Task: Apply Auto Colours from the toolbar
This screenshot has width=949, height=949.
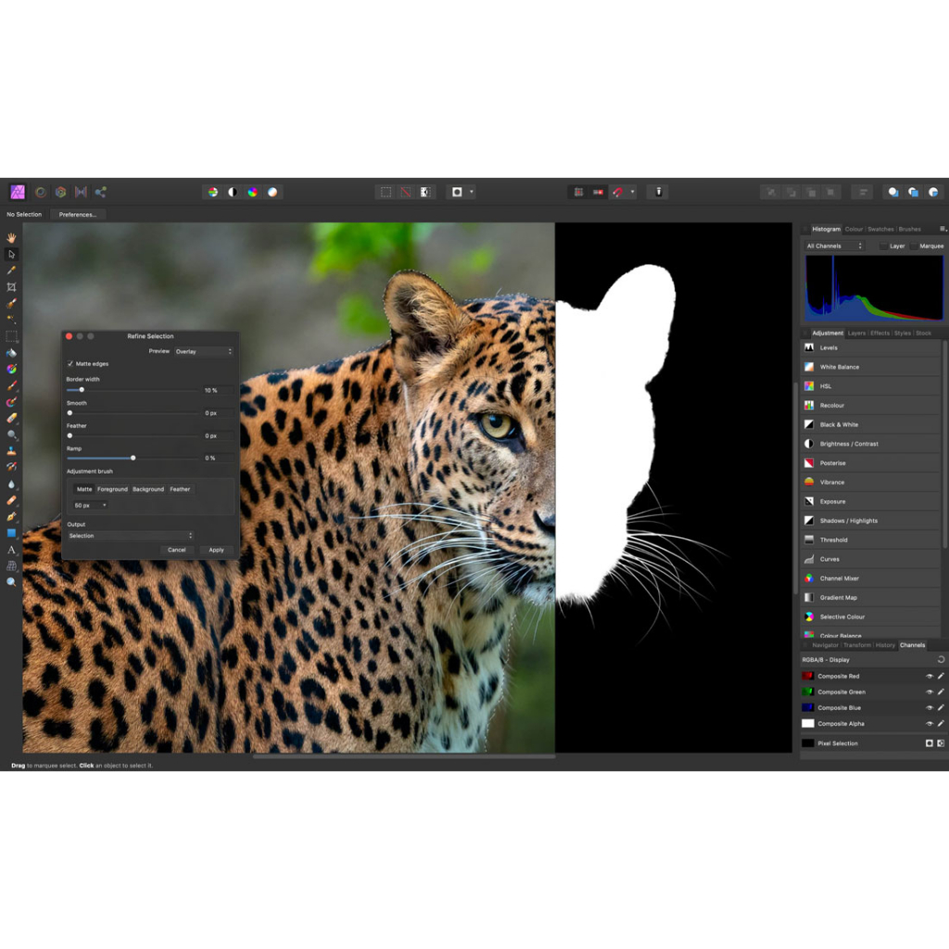Action: click(x=252, y=192)
